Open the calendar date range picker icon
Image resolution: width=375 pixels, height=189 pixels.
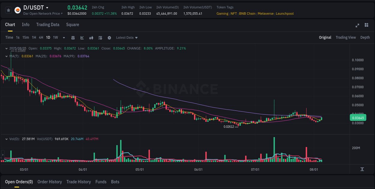click(73, 37)
